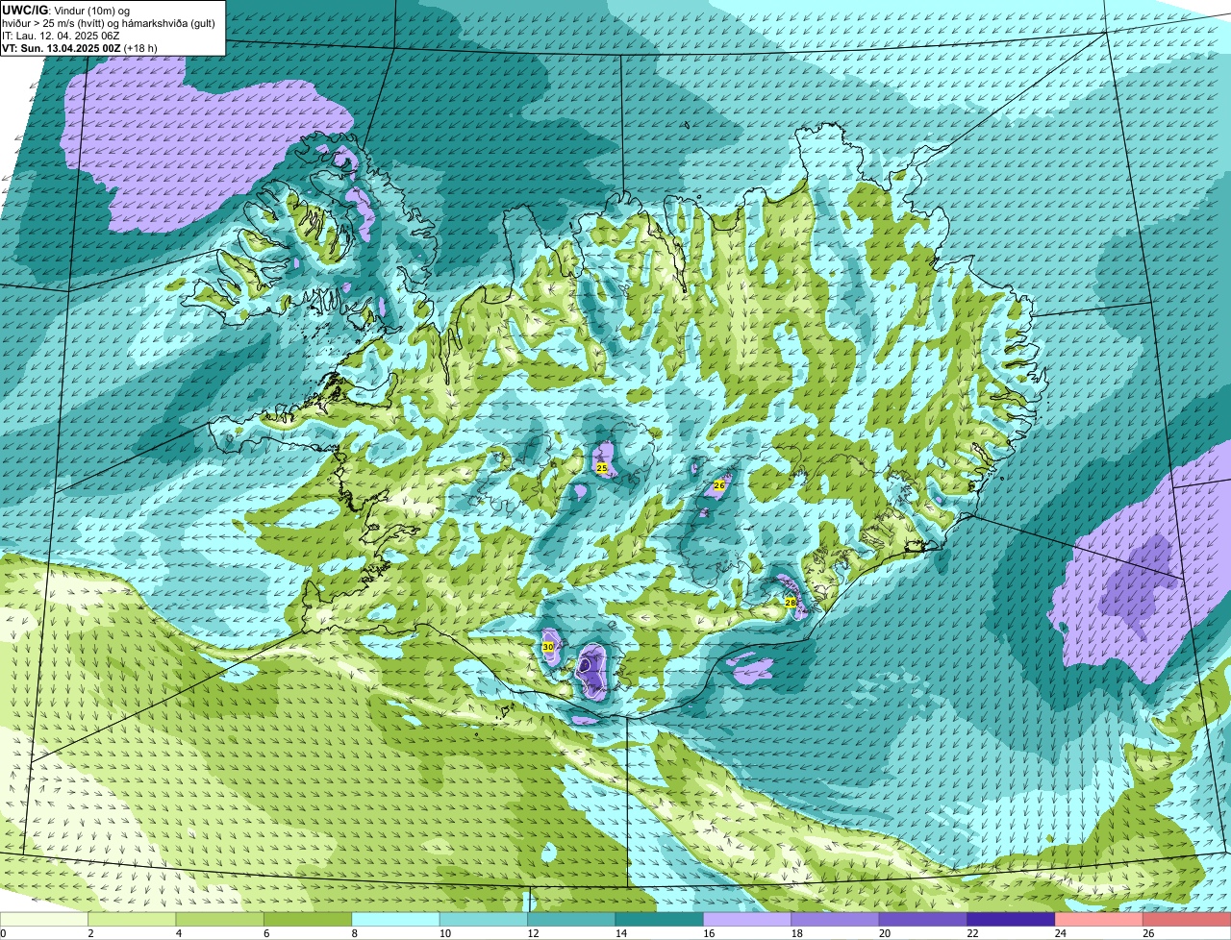Viewport: 1231px width, 940px height.
Task: Click the yellow gust marker labeled 26
Action: [x=718, y=486]
